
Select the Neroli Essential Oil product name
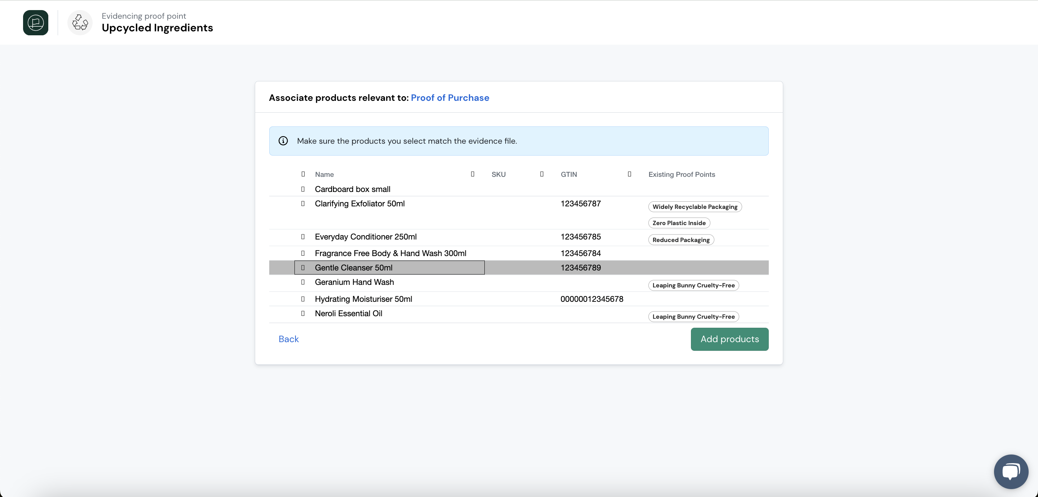pos(349,313)
